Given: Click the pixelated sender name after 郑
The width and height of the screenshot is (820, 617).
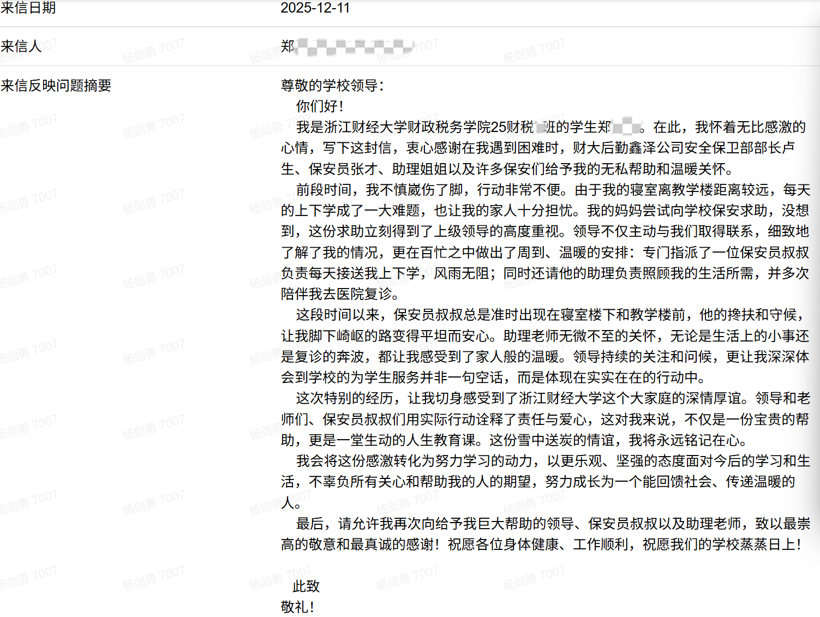Looking at the screenshot, I should (x=355, y=46).
